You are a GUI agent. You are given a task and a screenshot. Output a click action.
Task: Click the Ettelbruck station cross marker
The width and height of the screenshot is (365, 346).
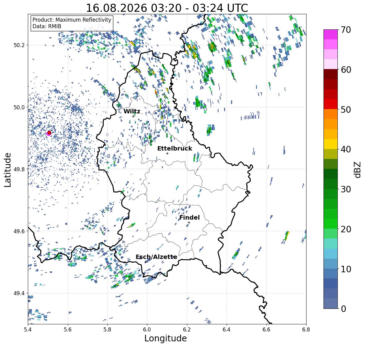(167, 153)
